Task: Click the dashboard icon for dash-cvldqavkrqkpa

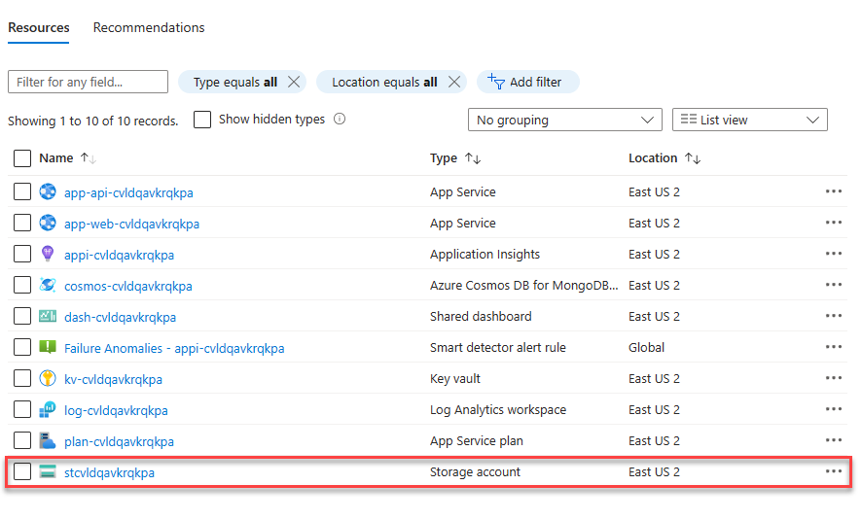Action: pos(48,316)
